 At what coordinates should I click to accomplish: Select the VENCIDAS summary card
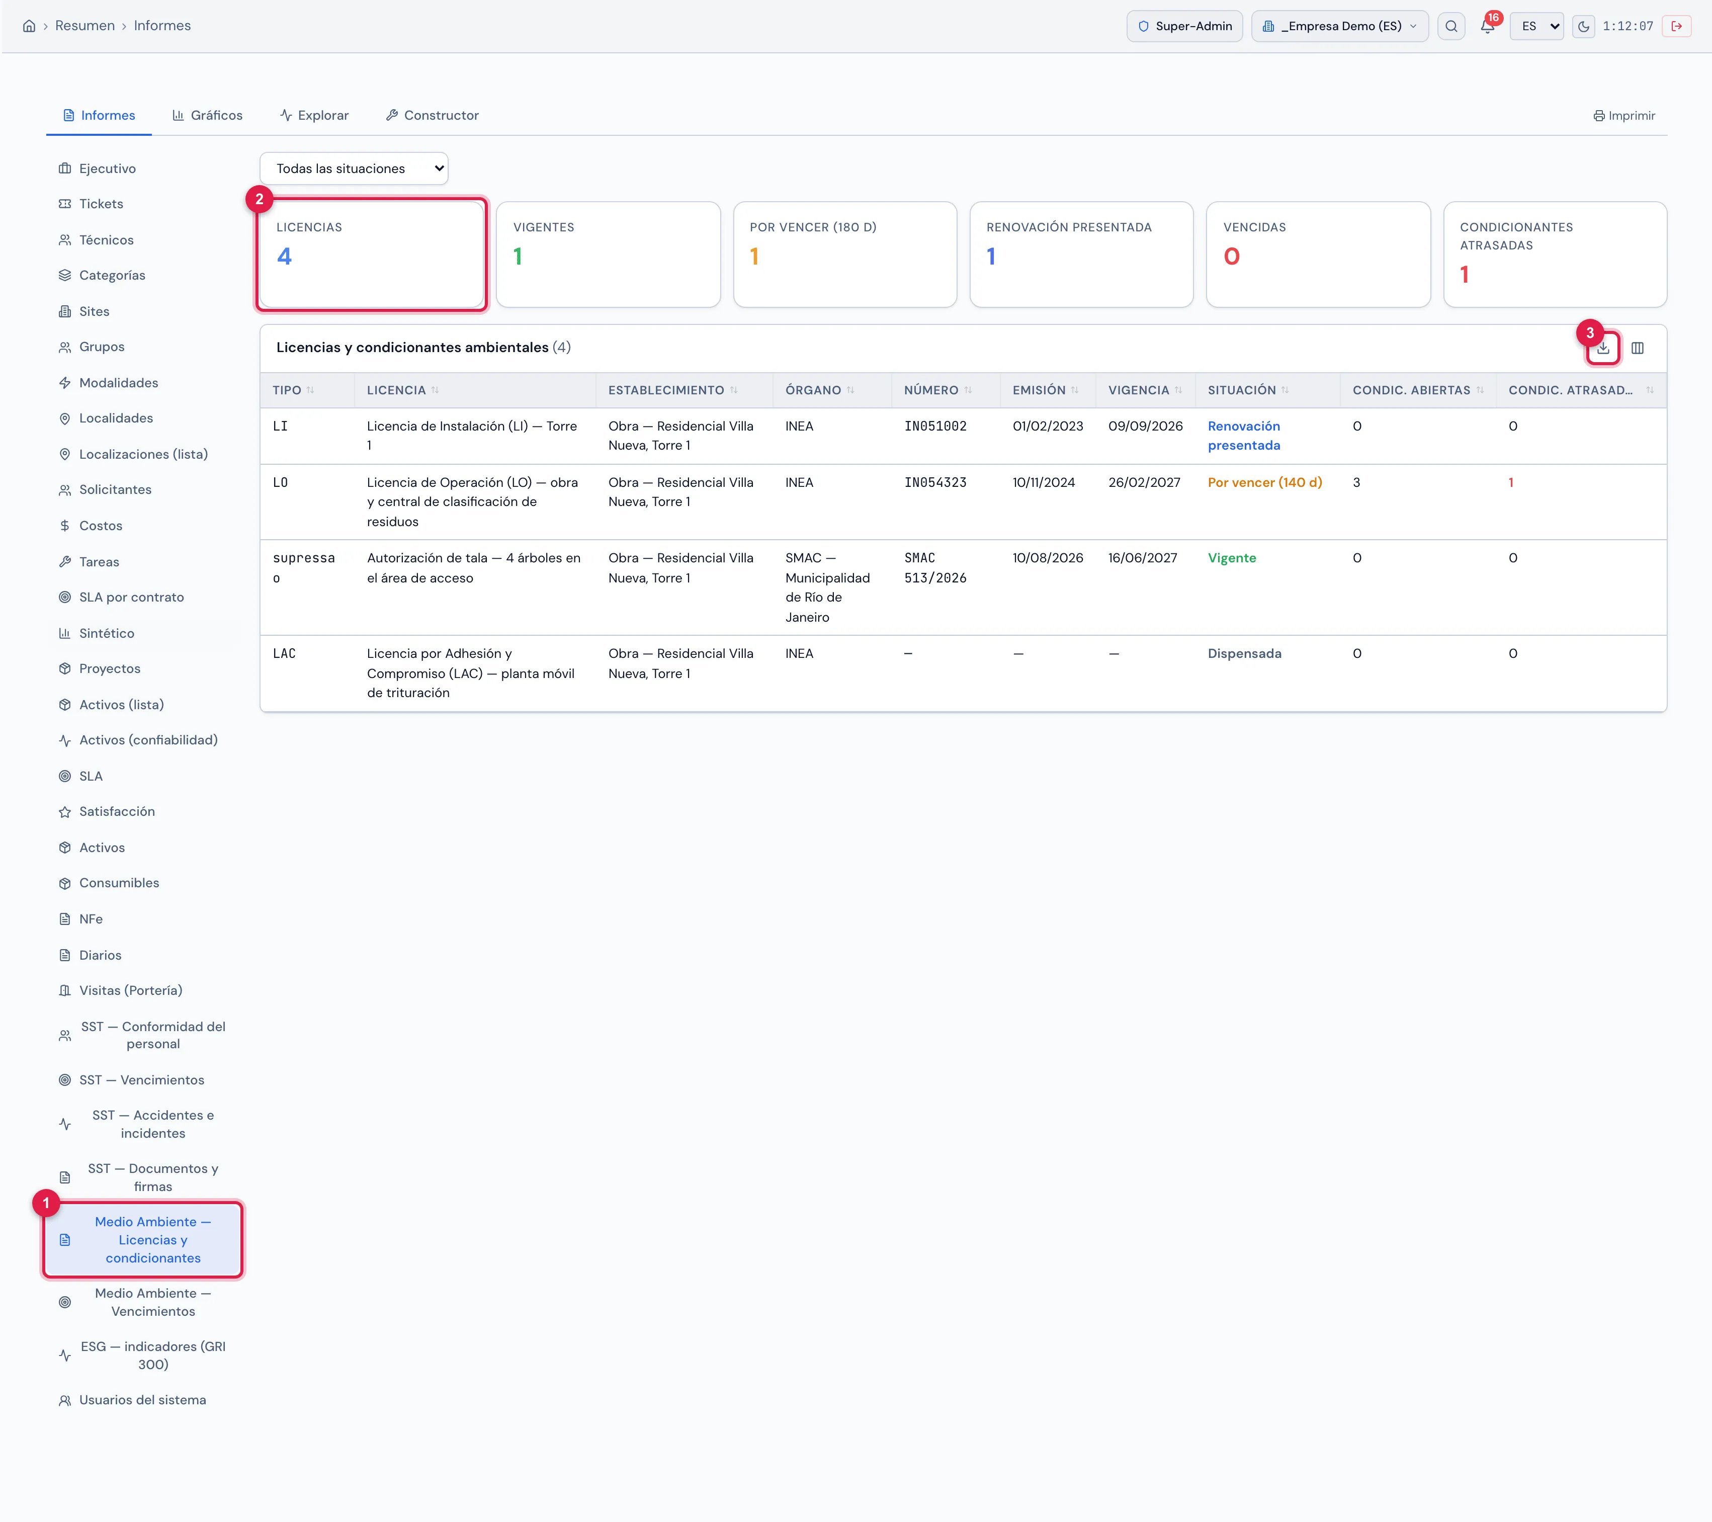1318,255
